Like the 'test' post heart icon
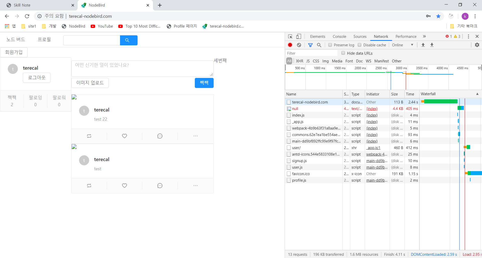Screen dimensions: 482x258 click(x=125, y=186)
